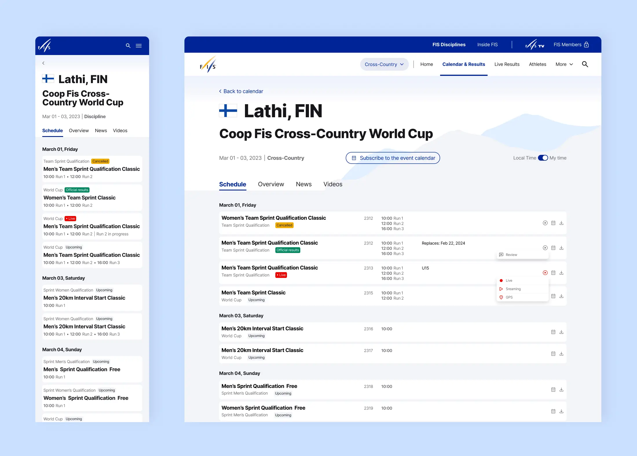Click desktop Cancelled status badge

pyautogui.click(x=284, y=225)
